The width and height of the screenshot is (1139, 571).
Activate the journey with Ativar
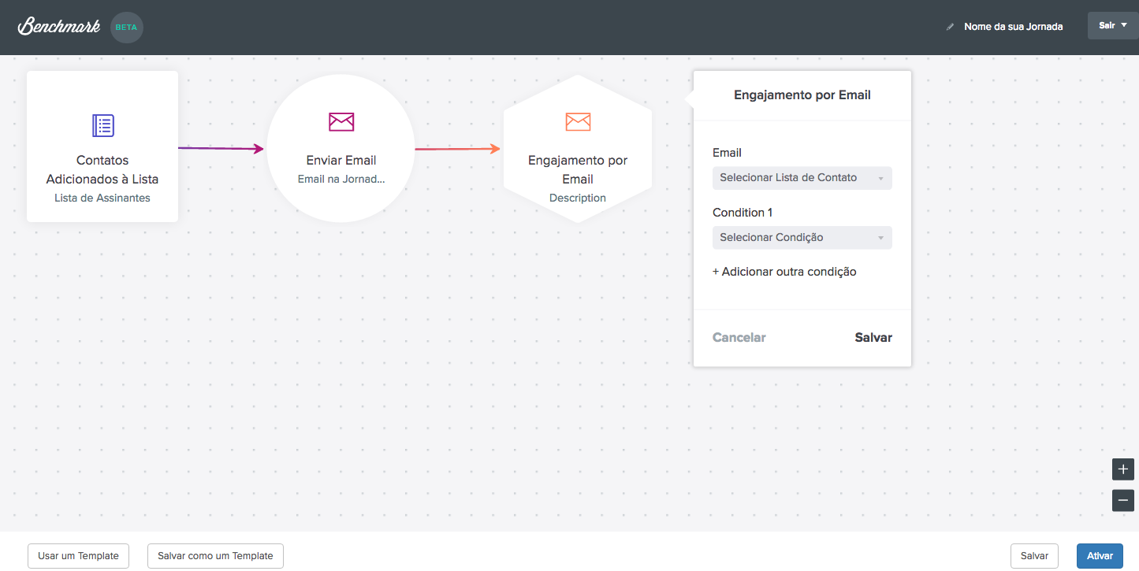pyautogui.click(x=1100, y=556)
